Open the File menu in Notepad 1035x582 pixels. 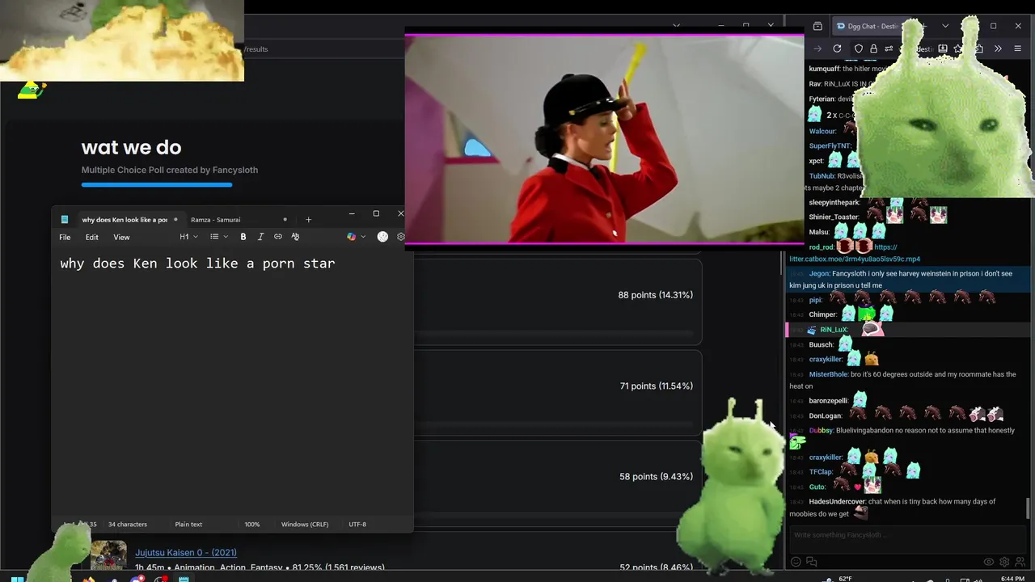pyautogui.click(x=65, y=237)
